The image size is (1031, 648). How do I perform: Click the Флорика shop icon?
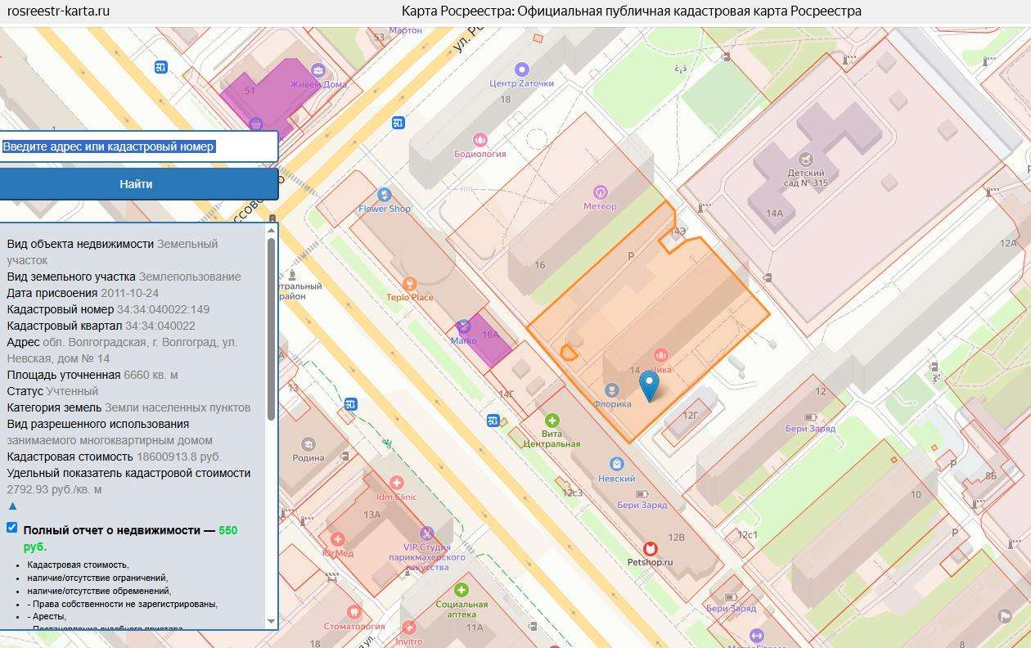click(610, 389)
